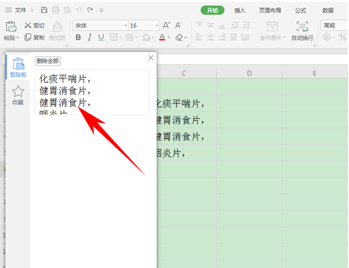This screenshot has width=349, height=268.
Task: Click the Undo arrow icon
Action: click(79, 9)
